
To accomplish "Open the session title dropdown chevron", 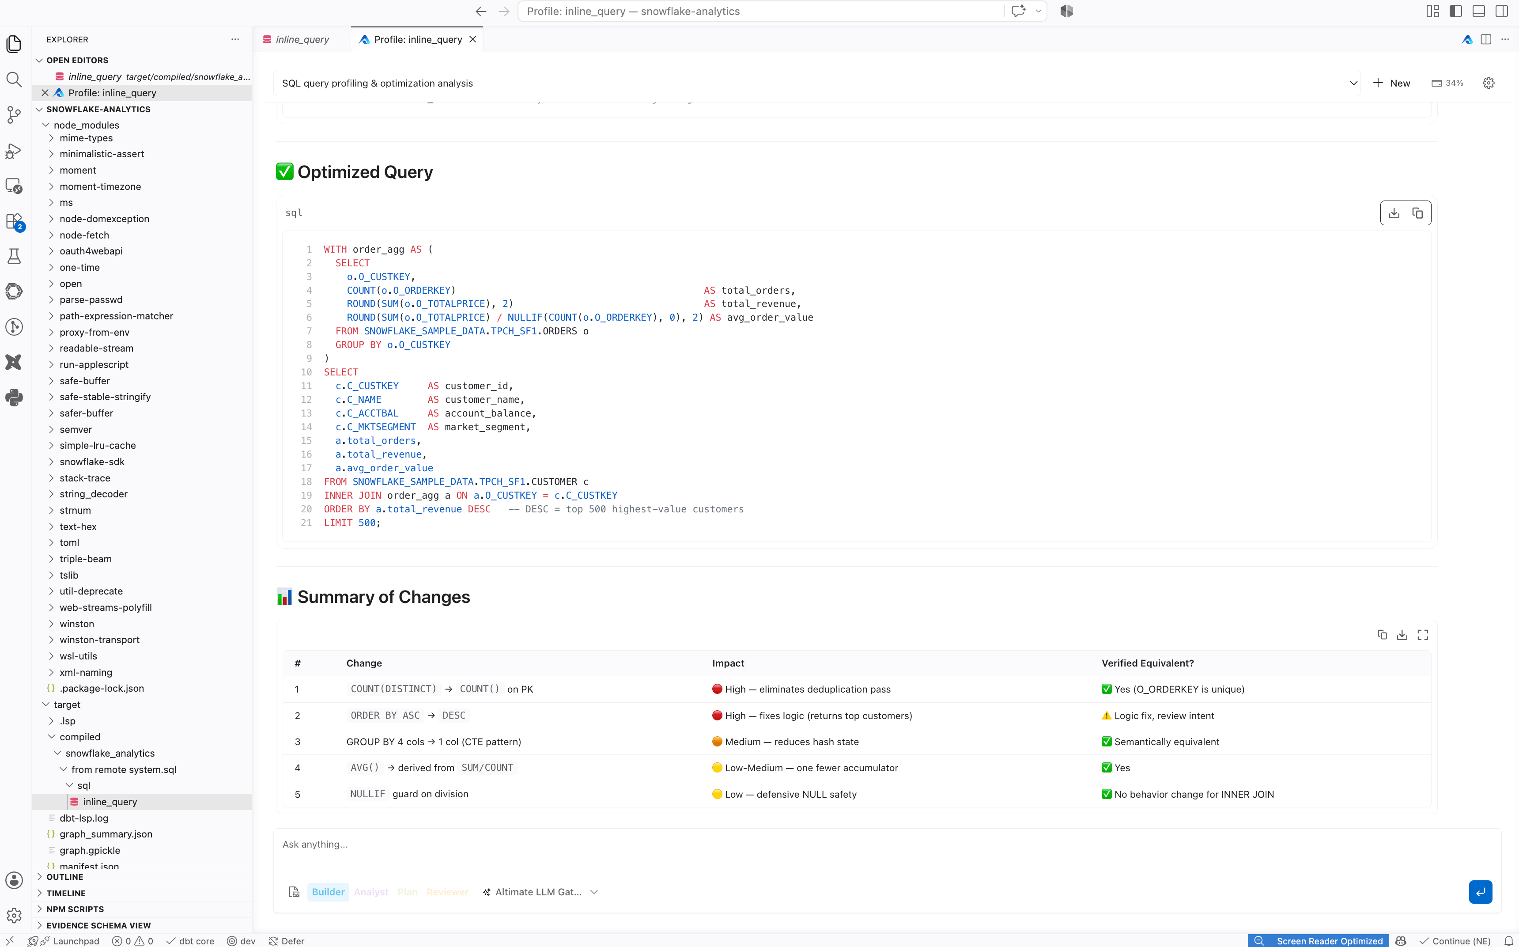I will 1353,83.
